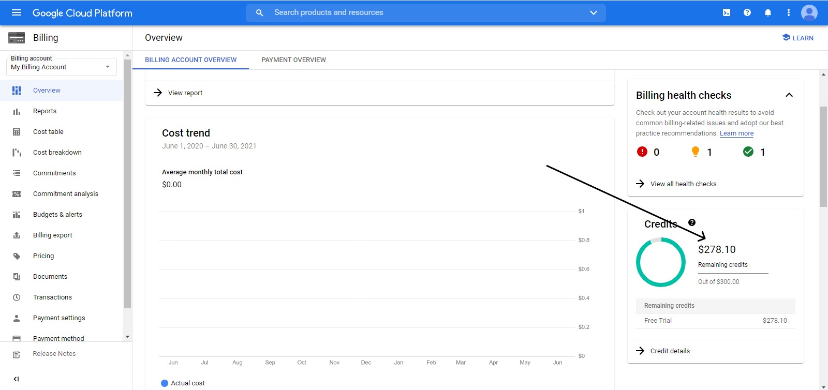Open the help question mark menu
The image size is (828, 390).
tap(747, 12)
